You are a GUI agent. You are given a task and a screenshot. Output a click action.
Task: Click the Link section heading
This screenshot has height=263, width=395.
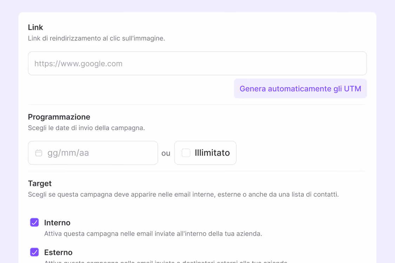tap(35, 27)
